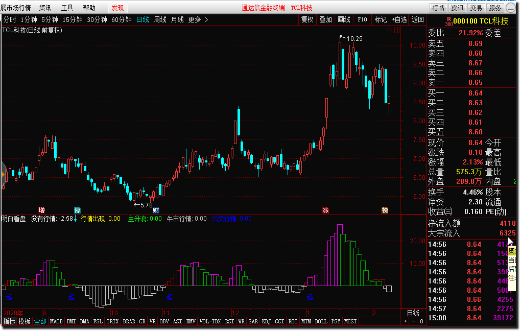Click the 叠加 toolbar button
Image resolution: width=521 pixels, height=331 pixels.
coord(326,19)
